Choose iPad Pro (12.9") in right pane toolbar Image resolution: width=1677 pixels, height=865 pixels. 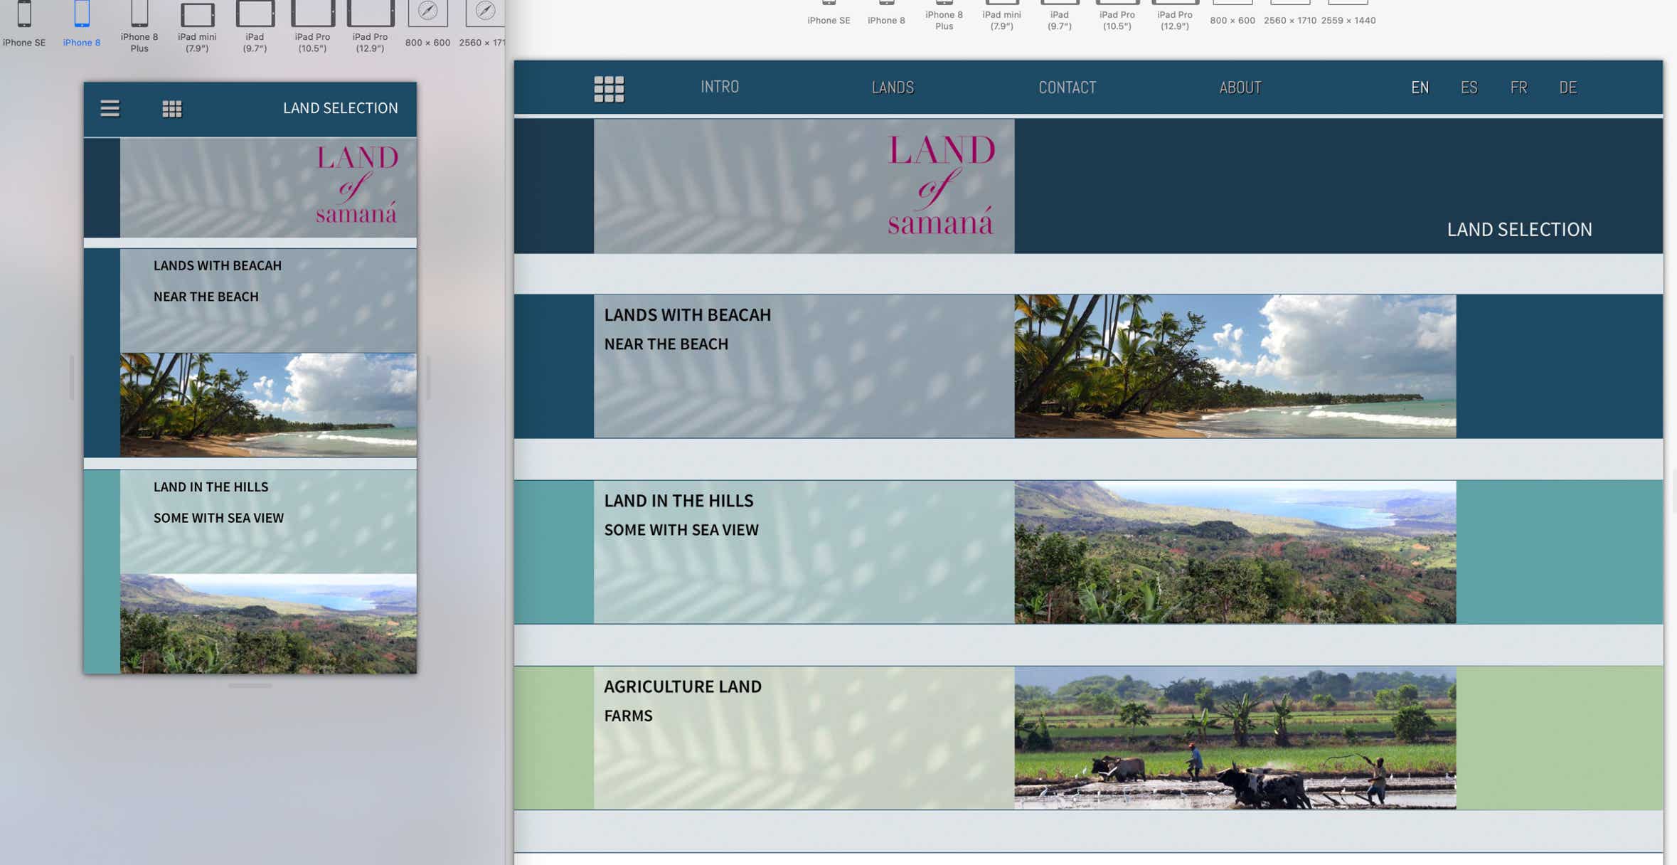pos(1174,16)
